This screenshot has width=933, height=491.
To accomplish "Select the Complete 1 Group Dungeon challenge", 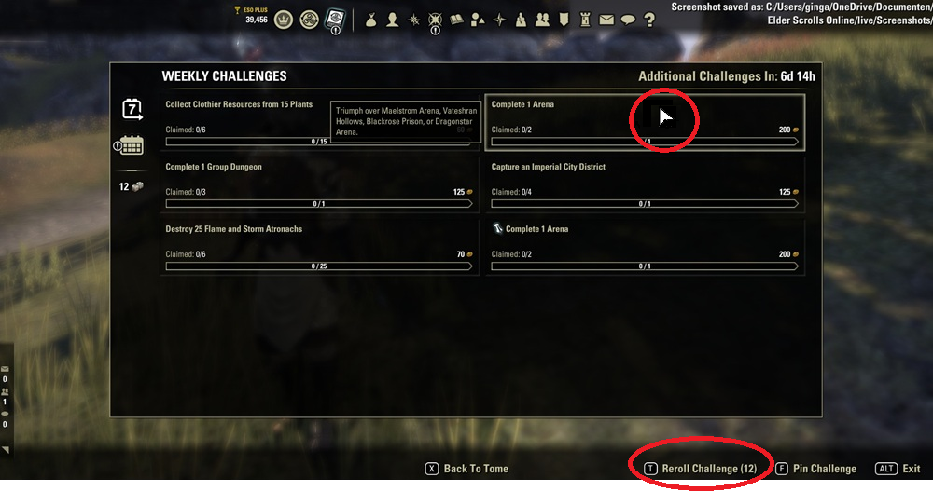I will 319,184.
